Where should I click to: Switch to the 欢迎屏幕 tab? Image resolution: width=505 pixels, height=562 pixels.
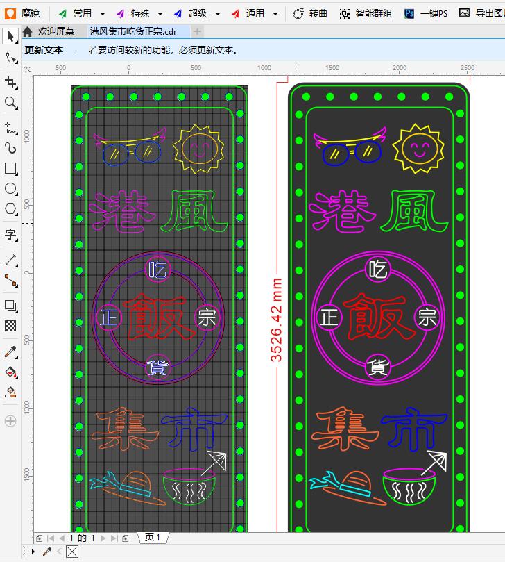click(55, 31)
